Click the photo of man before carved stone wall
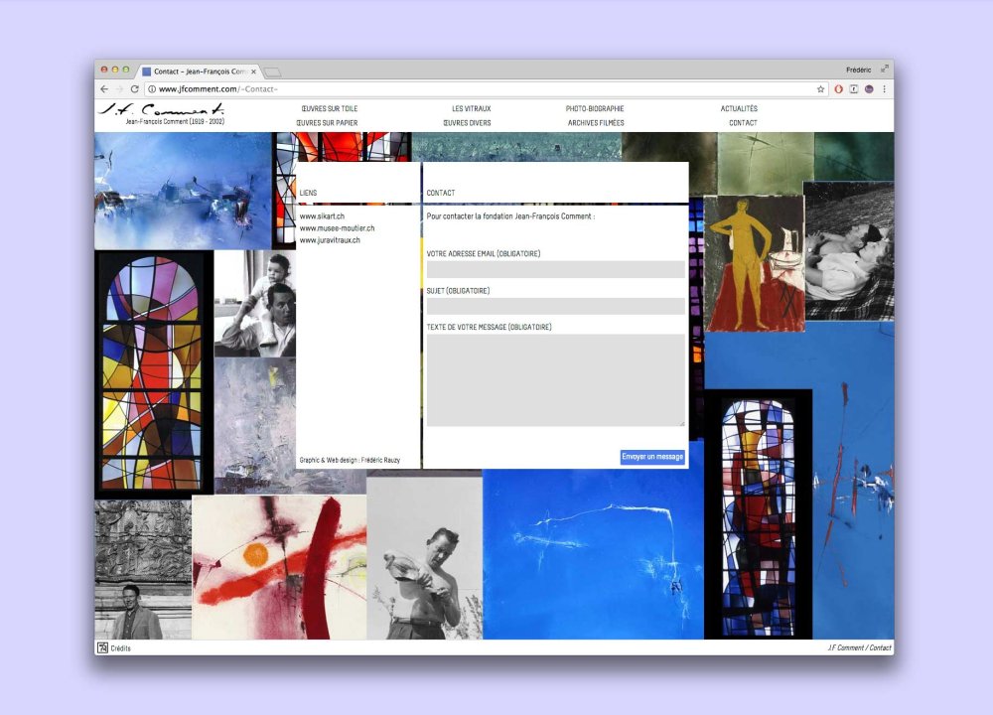Screen dimensions: 993x715 tap(143, 569)
